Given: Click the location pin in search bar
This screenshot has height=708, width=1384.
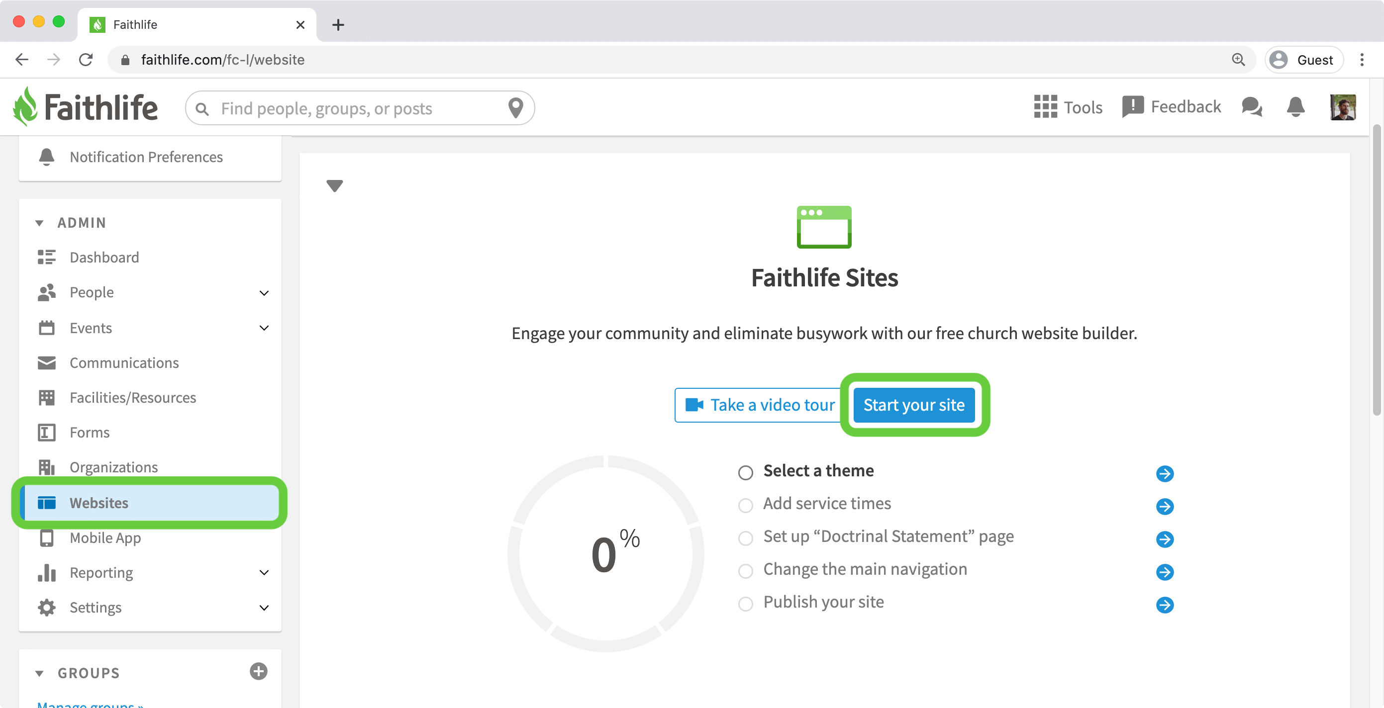Looking at the screenshot, I should click(515, 108).
